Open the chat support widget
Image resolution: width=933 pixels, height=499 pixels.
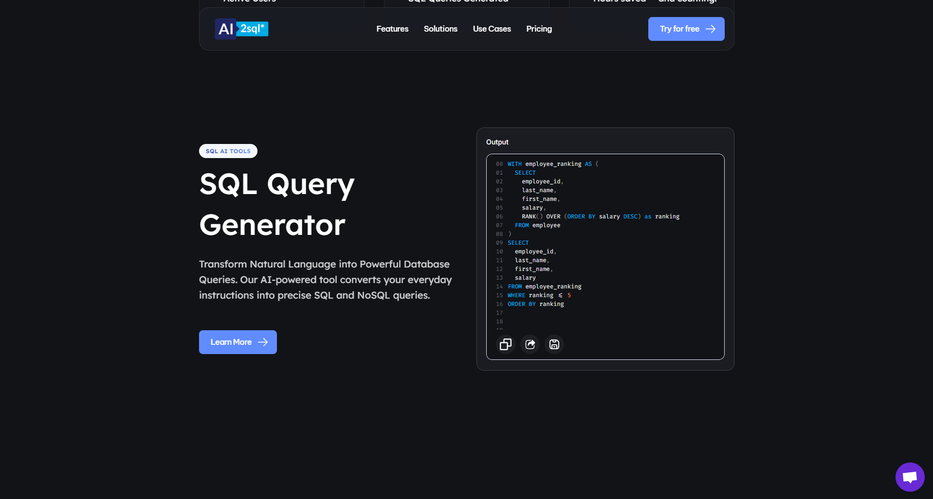click(910, 477)
